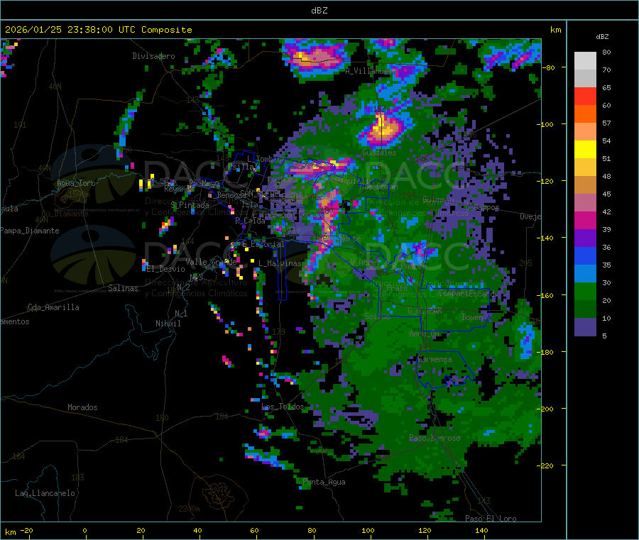The image size is (639, 540).
Task: Select the yellow 51-54 dBZ legend swatch
Action: [585, 150]
